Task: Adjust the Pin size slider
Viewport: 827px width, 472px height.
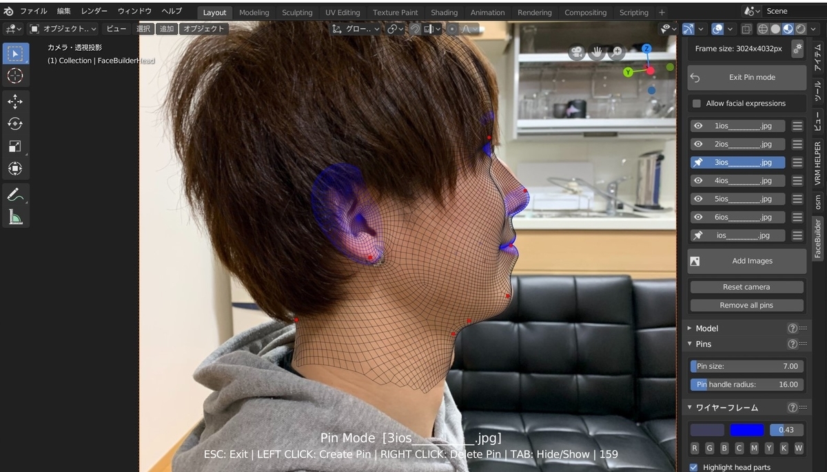Action: tap(746, 366)
